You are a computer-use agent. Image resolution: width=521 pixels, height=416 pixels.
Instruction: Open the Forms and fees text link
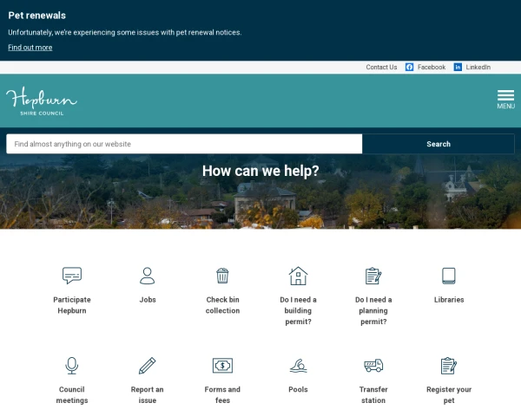[222, 395]
